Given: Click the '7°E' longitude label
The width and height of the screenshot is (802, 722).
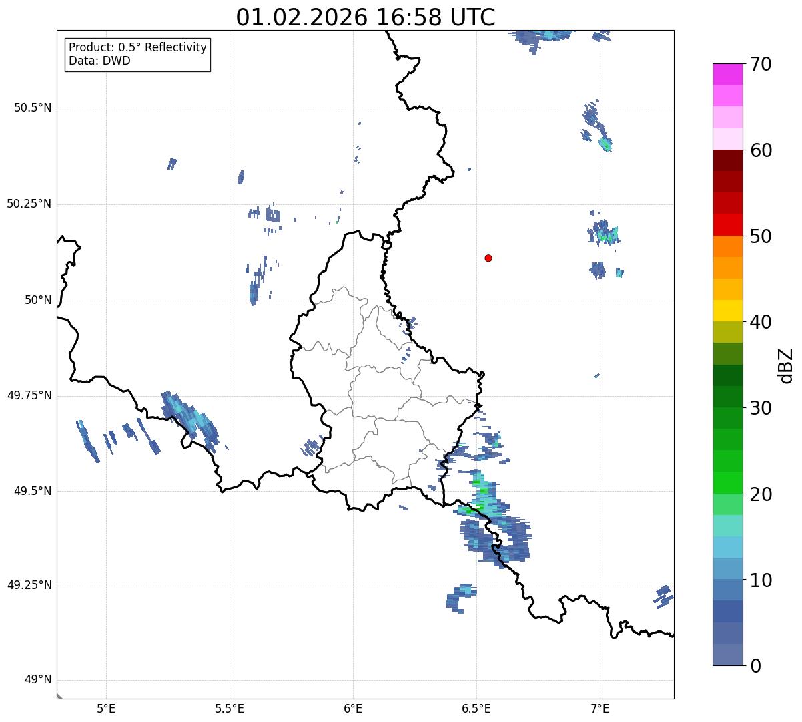Looking at the screenshot, I should point(600,709).
